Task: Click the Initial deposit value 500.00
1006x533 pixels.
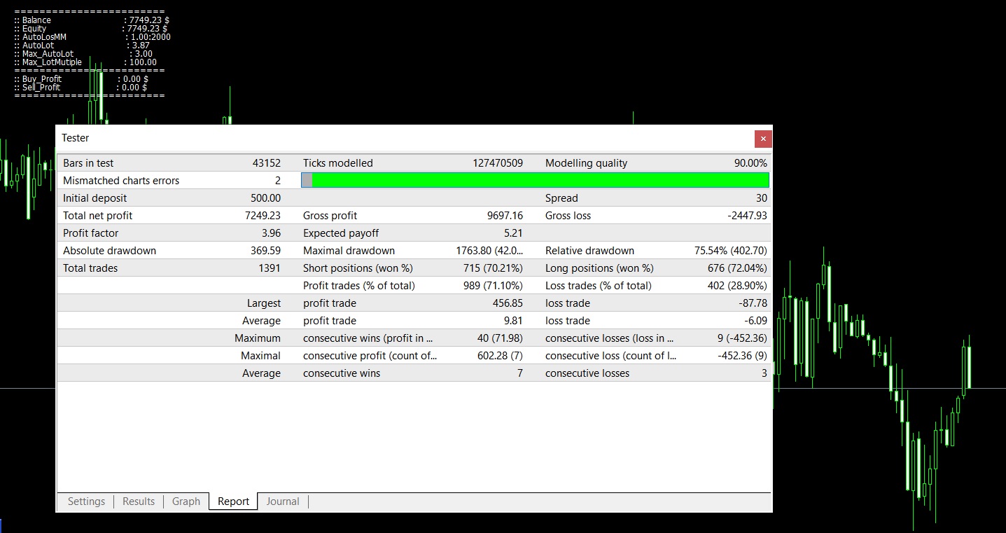Action: click(265, 198)
